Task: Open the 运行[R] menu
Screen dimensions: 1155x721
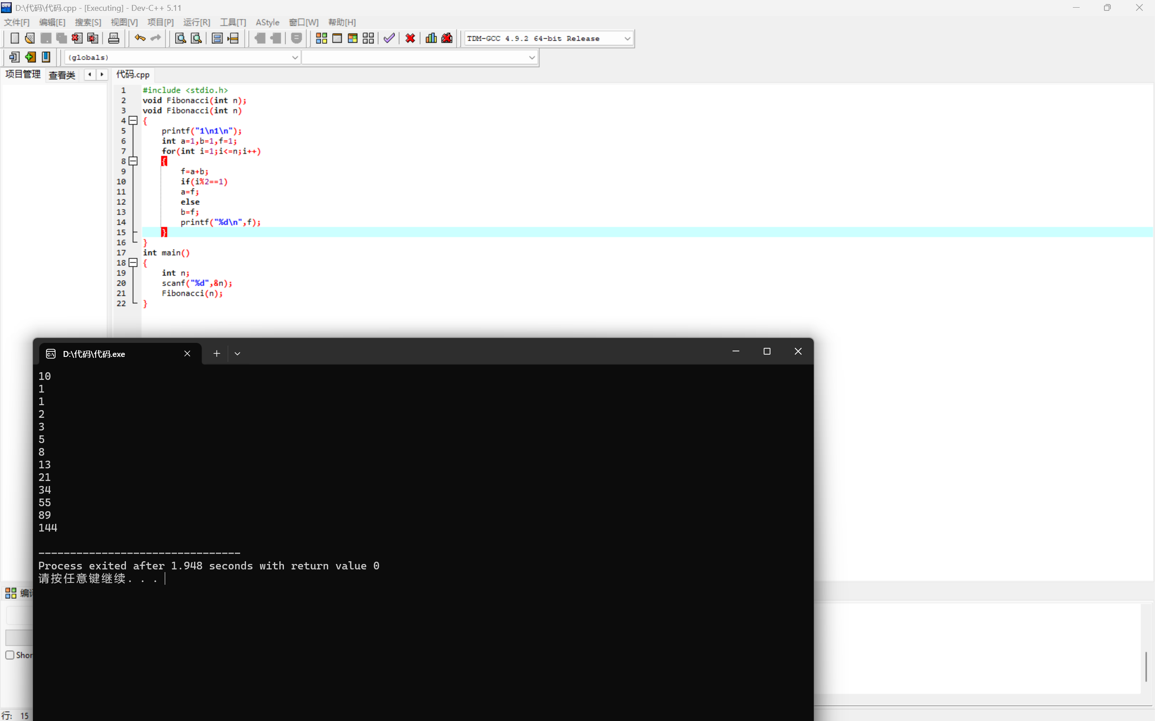Action: pos(196,23)
